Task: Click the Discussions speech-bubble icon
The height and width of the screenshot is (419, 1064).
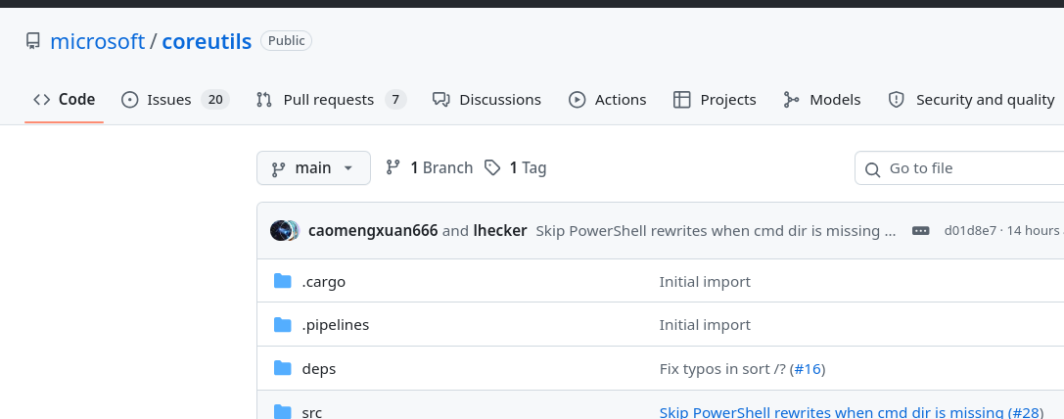Action: (441, 100)
